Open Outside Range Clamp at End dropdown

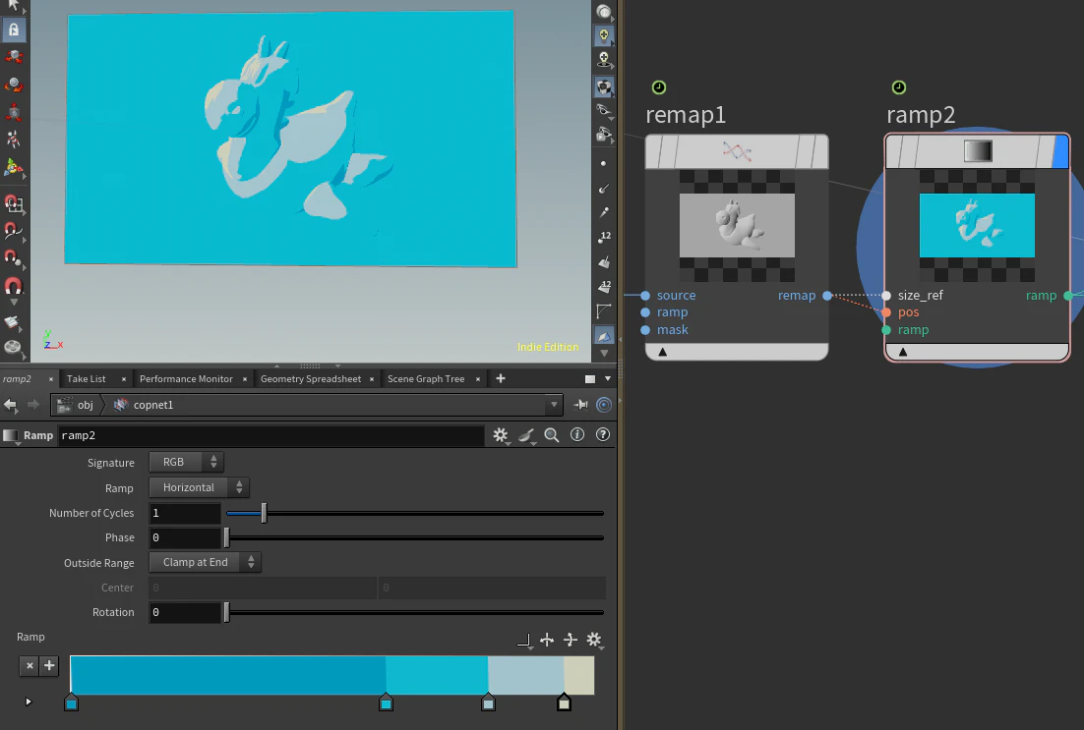click(205, 562)
